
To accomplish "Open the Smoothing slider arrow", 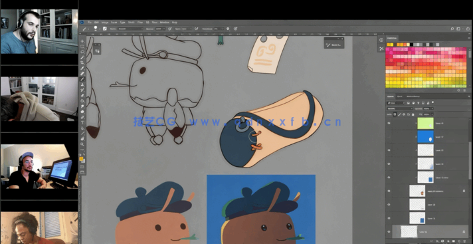I will (223, 29).
